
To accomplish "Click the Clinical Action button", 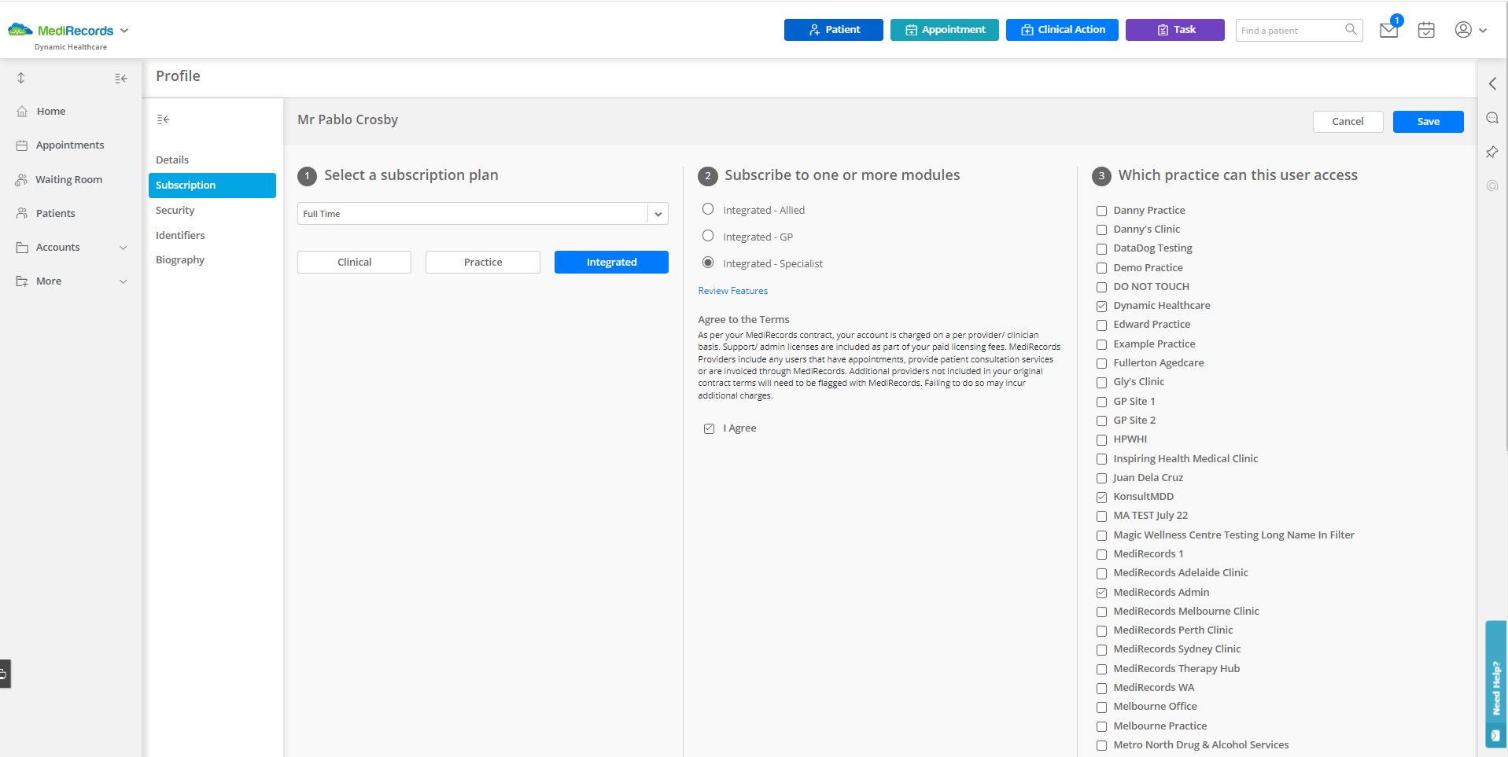I will (1062, 30).
